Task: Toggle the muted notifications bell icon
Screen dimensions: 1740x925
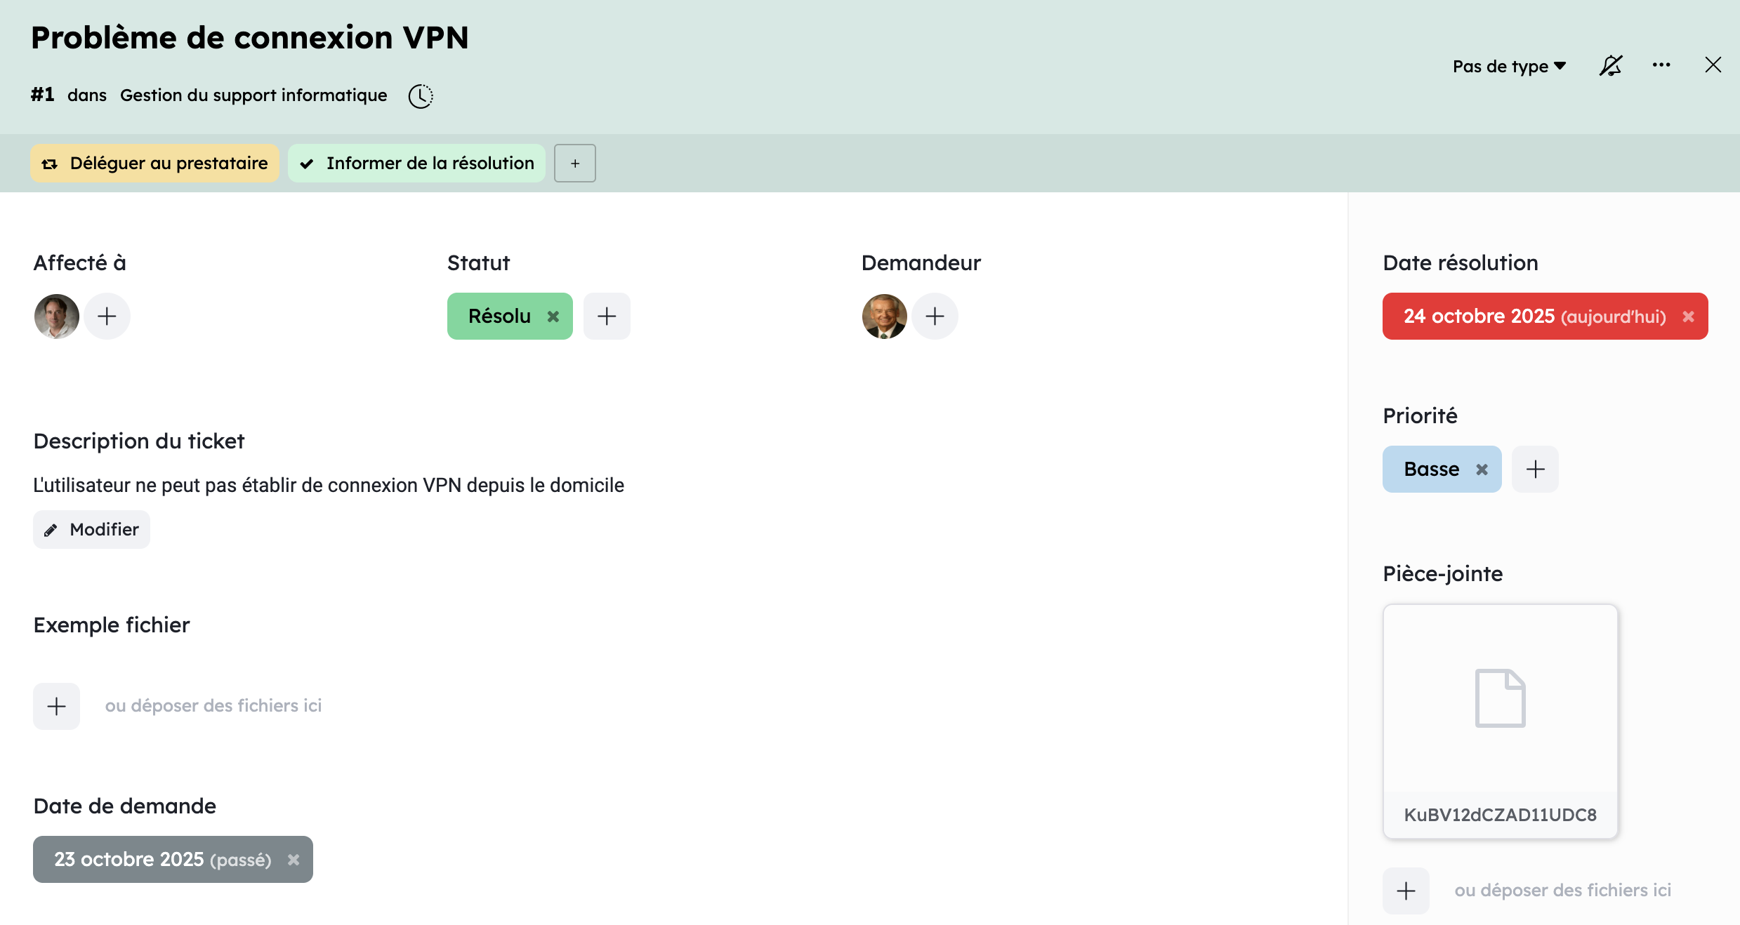Action: pyautogui.click(x=1610, y=66)
